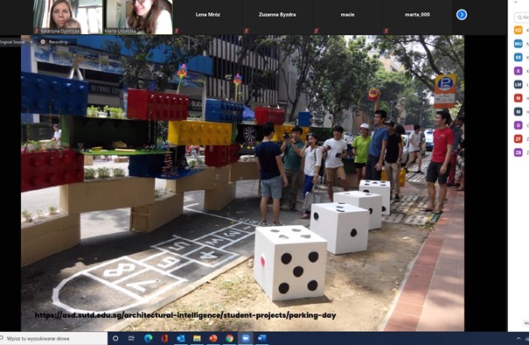Click the Cortana circle icon
Viewport: 529px width, 345px height.
coord(115,338)
